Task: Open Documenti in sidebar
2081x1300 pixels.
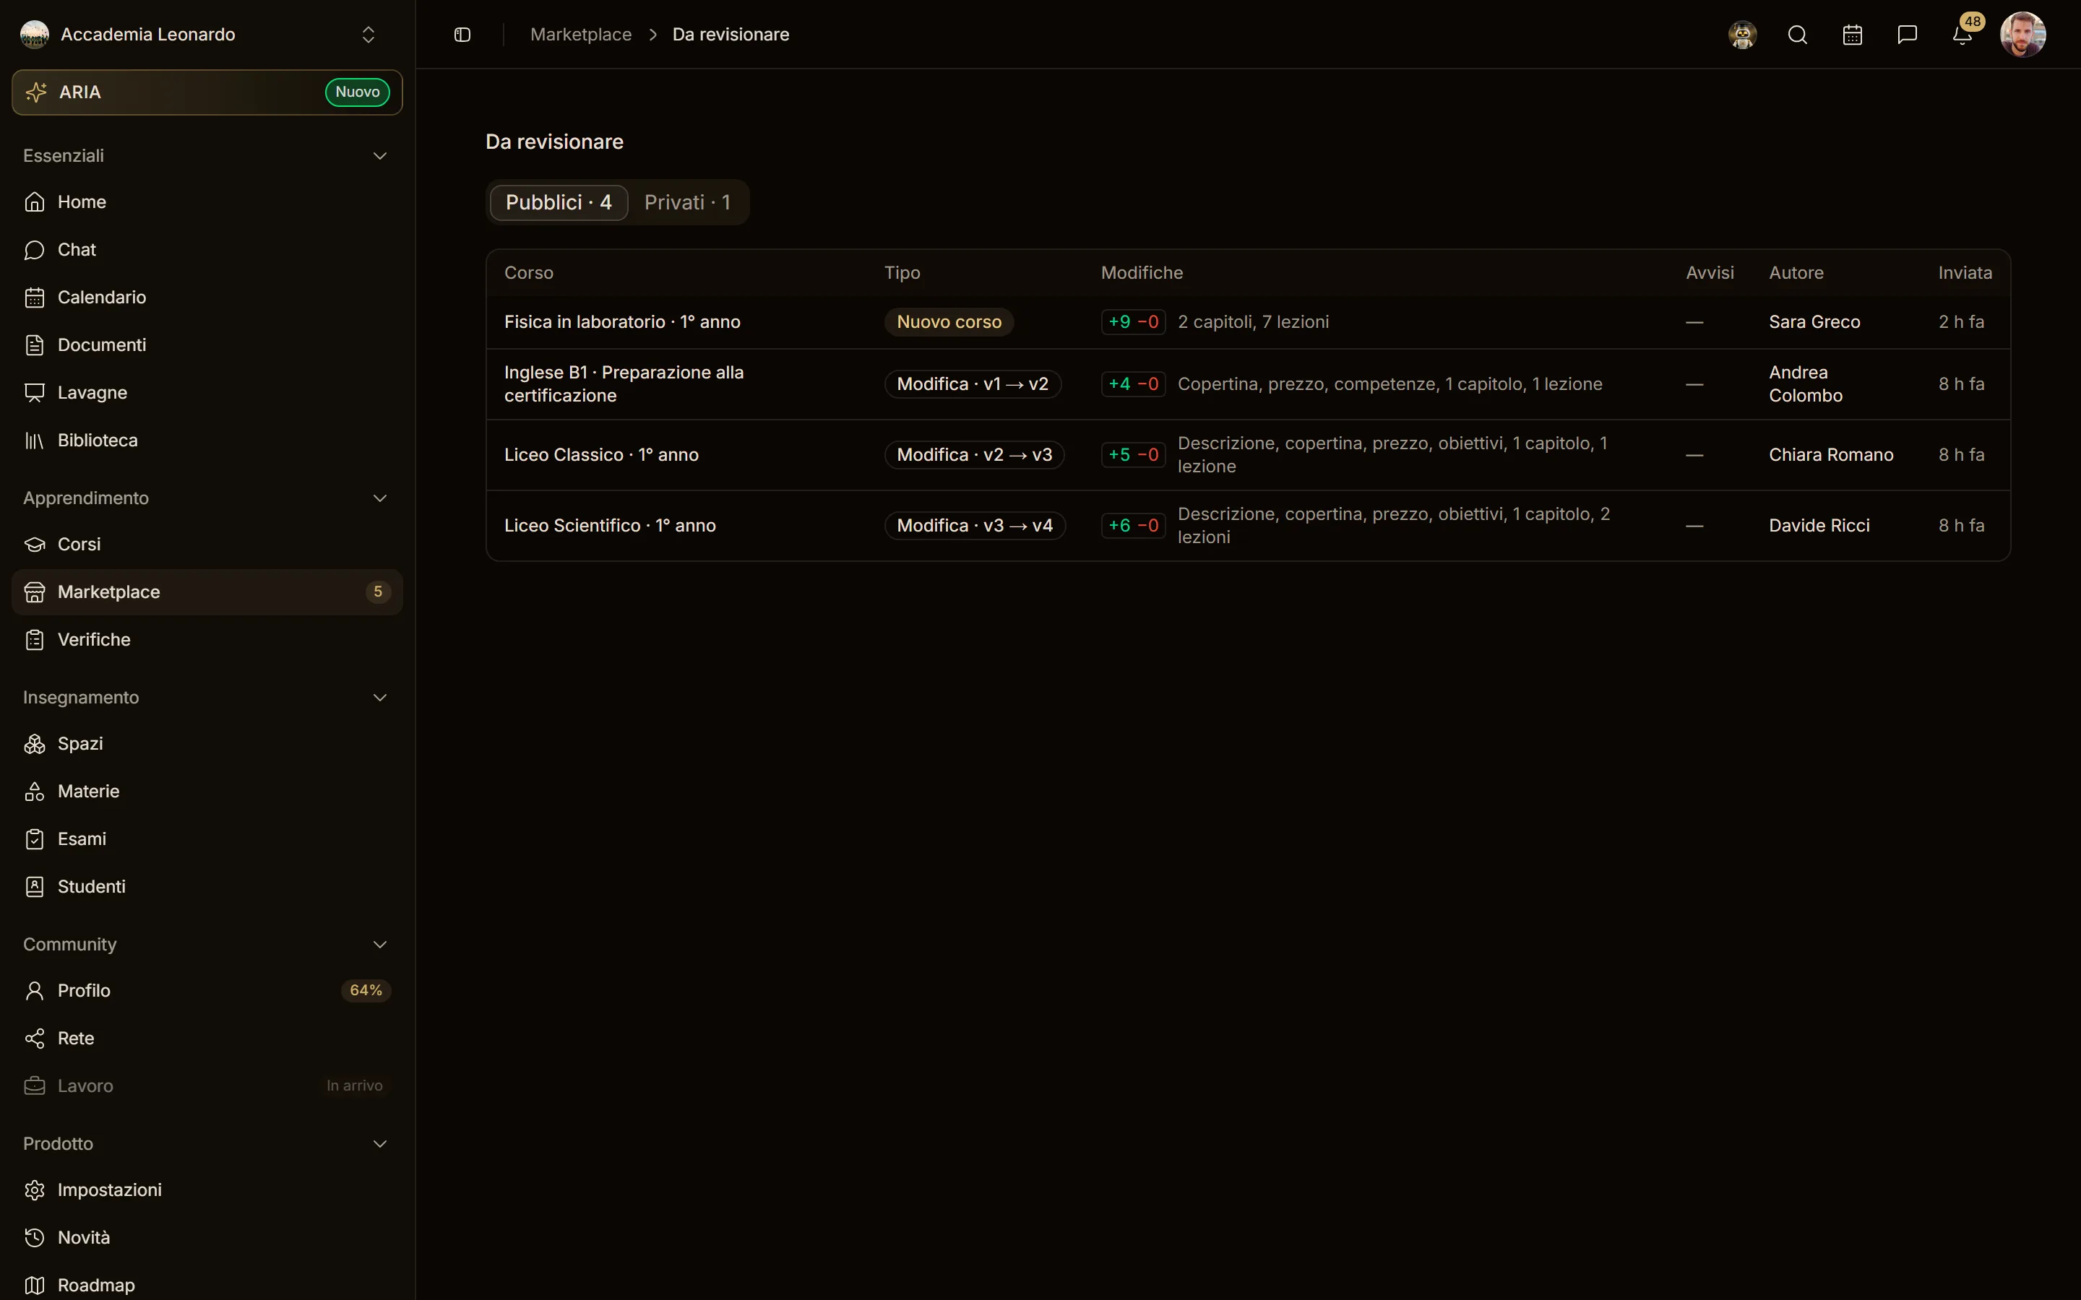Action: click(x=207, y=344)
